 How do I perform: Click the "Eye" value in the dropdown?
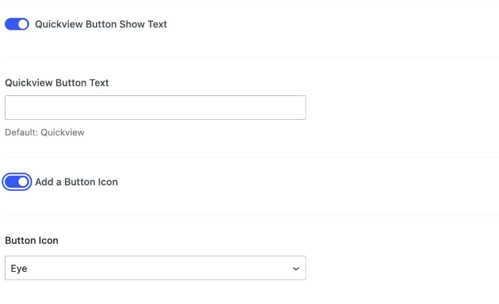coord(19,269)
